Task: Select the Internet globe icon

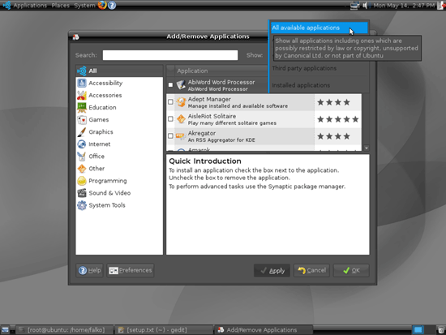Action: pos(82,144)
